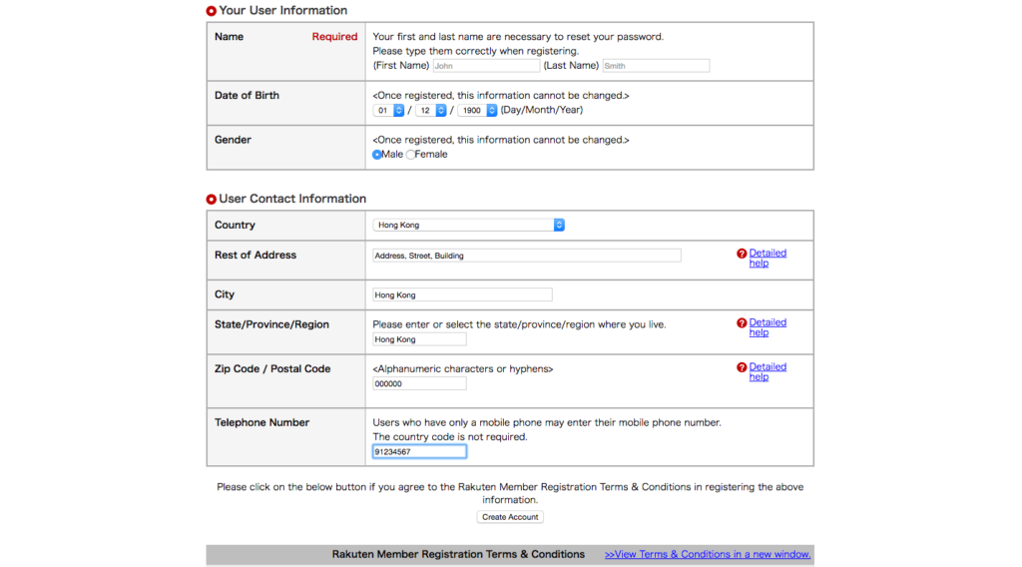Screen dimensions: 1022x567
Task: Click help icon for State/Province/Region
Action: (x=742, y=323)
